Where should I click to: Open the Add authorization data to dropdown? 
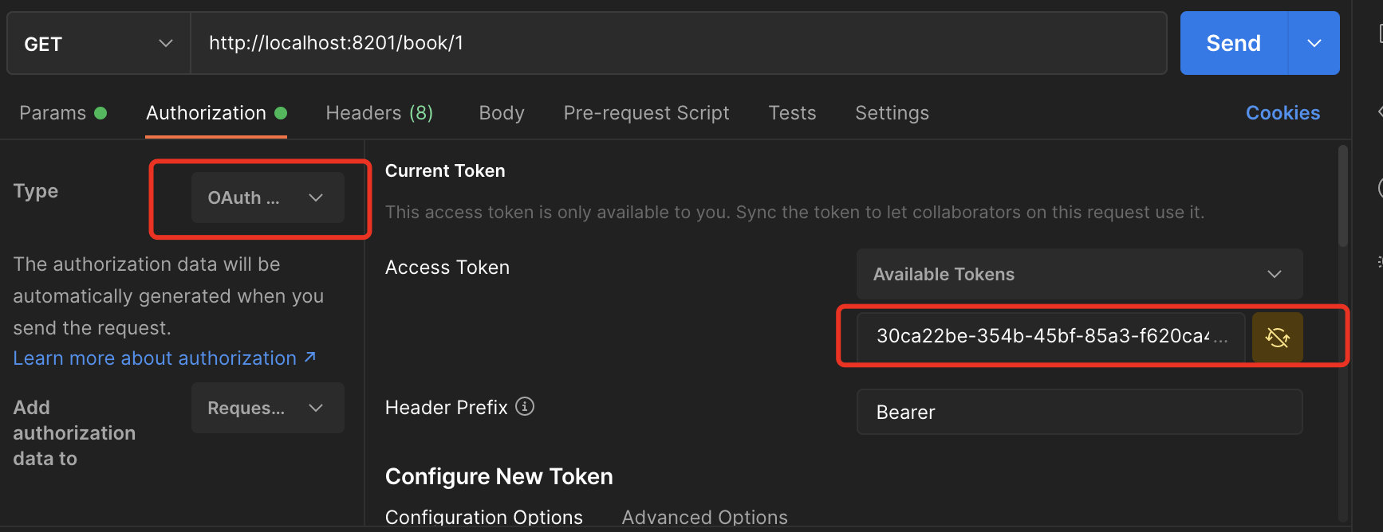pos(267,408)
